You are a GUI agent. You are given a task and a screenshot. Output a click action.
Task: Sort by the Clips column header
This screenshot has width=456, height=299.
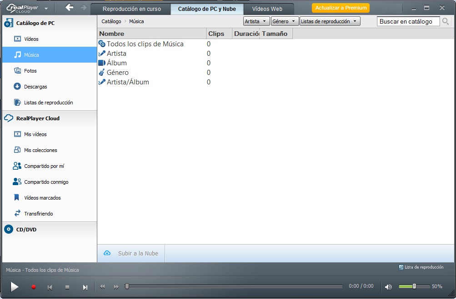coord(219,34)
